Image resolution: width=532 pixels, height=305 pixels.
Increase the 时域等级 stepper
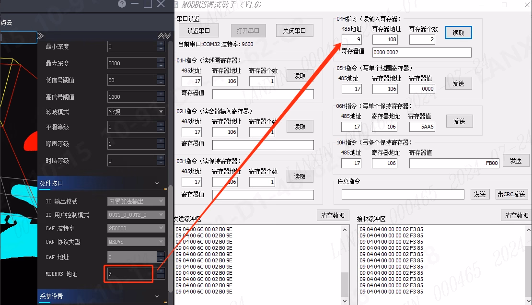coord(161,158)
